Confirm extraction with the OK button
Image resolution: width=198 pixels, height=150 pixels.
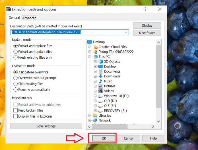coord(104,138)
